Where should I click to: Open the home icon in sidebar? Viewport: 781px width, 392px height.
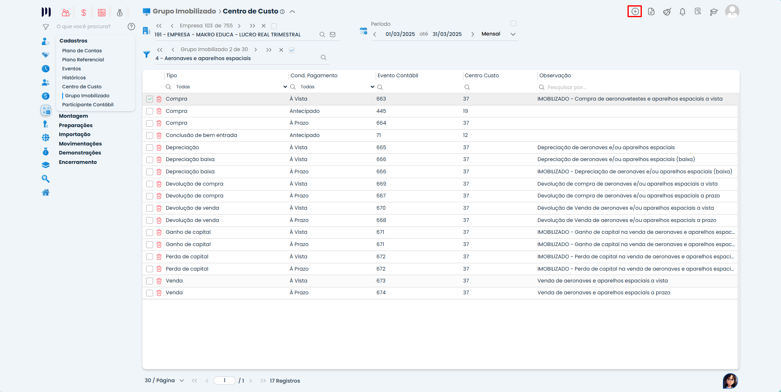click(x=45, y=193)
